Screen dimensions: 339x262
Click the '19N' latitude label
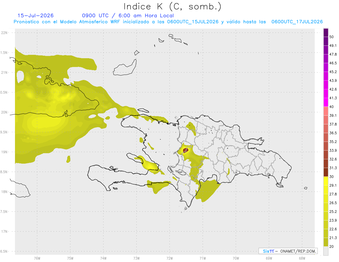pyautogui.click(x=5, y=152)
